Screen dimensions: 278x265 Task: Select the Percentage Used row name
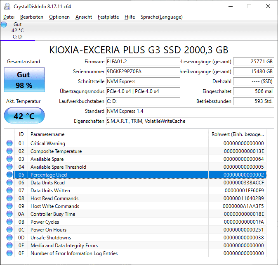click(x=49, y=175)
